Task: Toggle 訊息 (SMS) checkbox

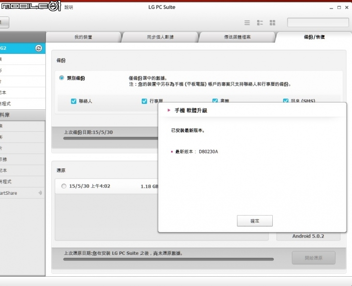Action: tap(286, 101)
